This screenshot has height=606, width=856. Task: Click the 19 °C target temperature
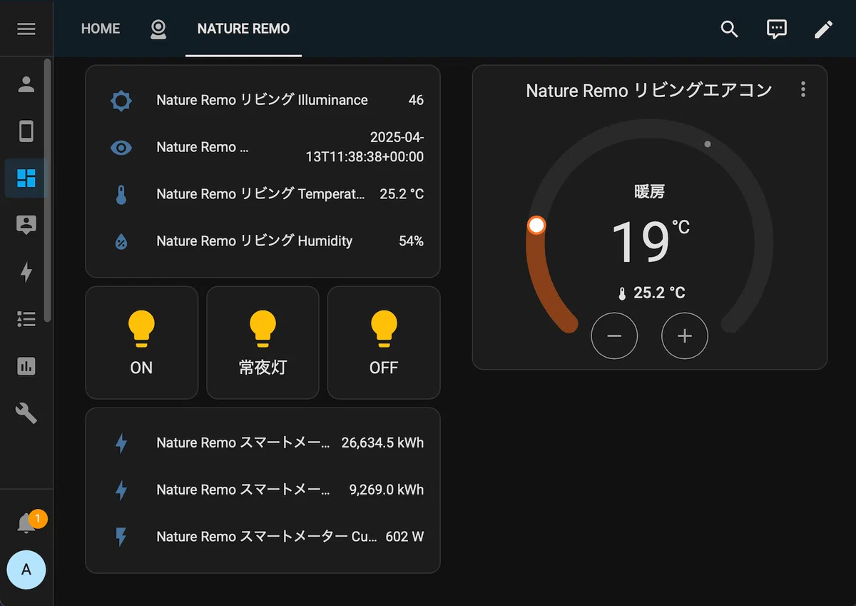pos(649,241)
